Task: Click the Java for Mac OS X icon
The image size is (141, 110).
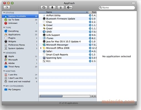Action: (x=44, y=42)
